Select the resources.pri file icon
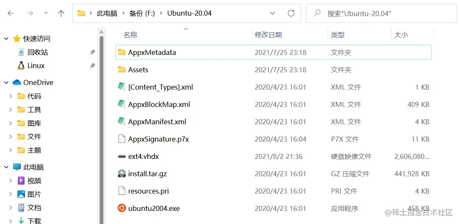This screenshot has height=224, width=460. (x=122, y=191)
